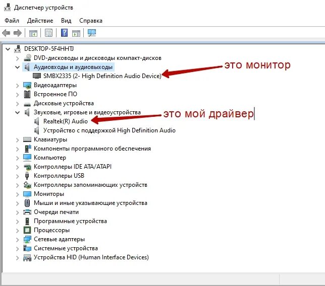Collapse the DESKTOP-5F4HHTJ root node
The width and height of the screenshot is (325, 286).
click(x=8, y=49)
